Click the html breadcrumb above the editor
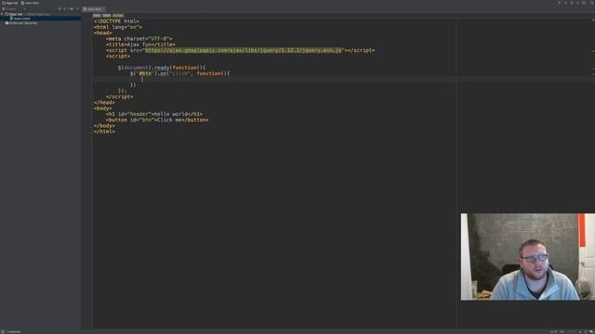The width and height of the screenshot is (595, 334). [97, 16]
